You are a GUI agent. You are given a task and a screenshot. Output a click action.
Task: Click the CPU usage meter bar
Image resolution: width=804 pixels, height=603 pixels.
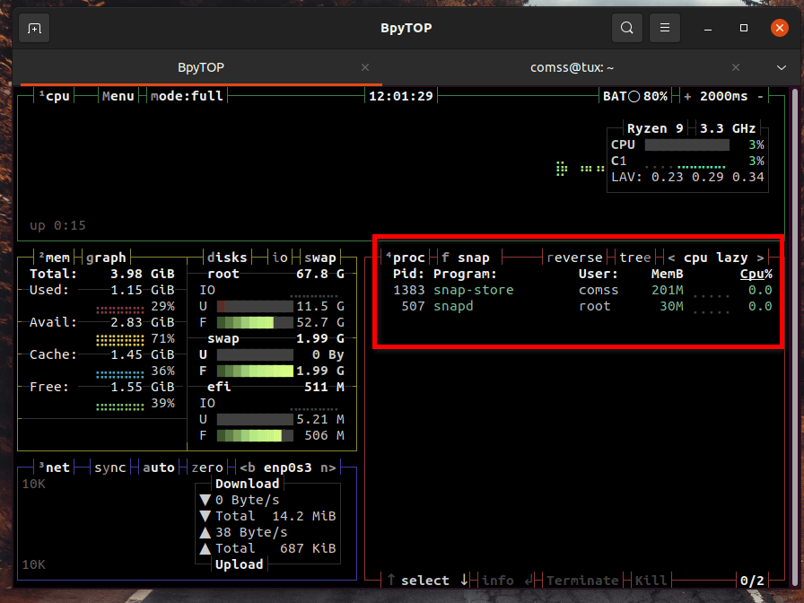point(687,145)
